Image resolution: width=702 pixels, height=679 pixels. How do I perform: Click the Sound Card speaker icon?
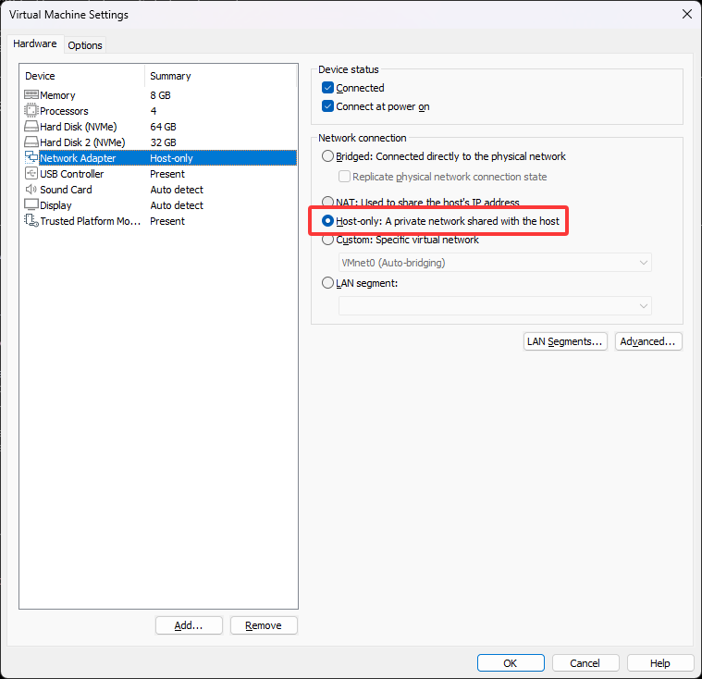click(31, 189)
